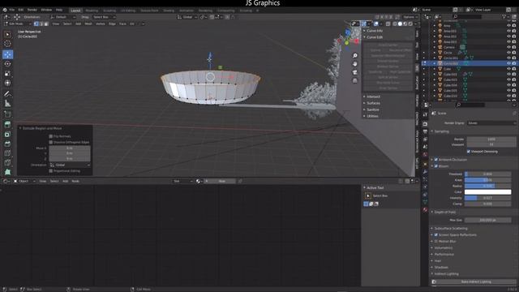
Task: Open viewport Options dropdown
Action: click(410, 17)
